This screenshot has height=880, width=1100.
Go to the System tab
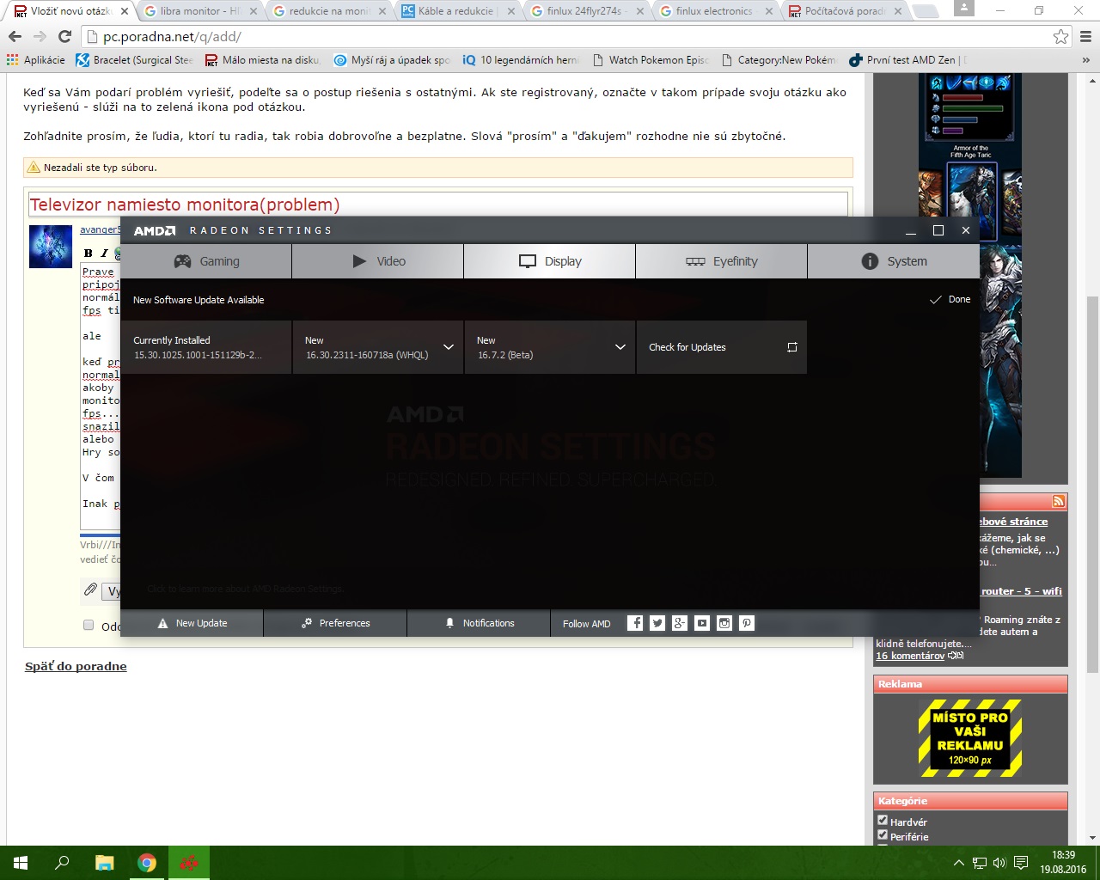894,261
